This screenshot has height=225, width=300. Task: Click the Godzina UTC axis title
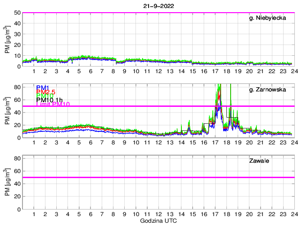coord(157,220)
